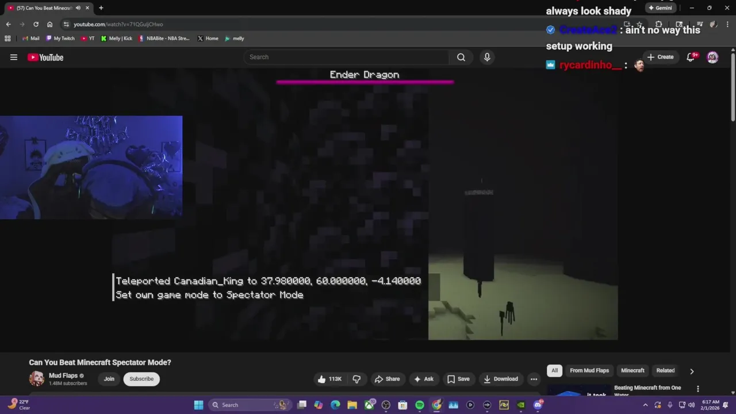Open the YT bookmark
The height and width of the screenshot is (414, 736).
click(x=88, y=39)
